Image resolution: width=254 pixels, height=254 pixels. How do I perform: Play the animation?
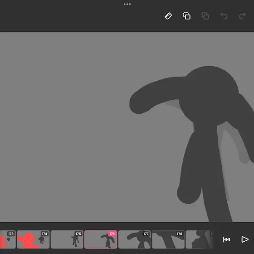pos(245,239)
